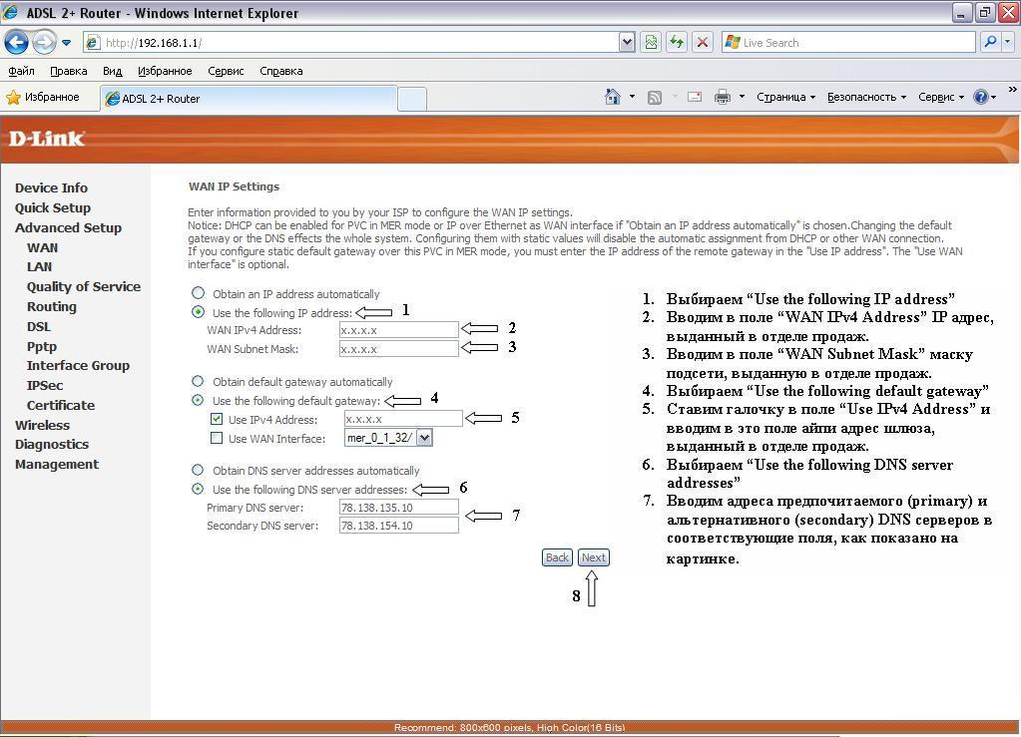Click the D-Link logo
The image size is (1021, 737).
coord(46,139)
